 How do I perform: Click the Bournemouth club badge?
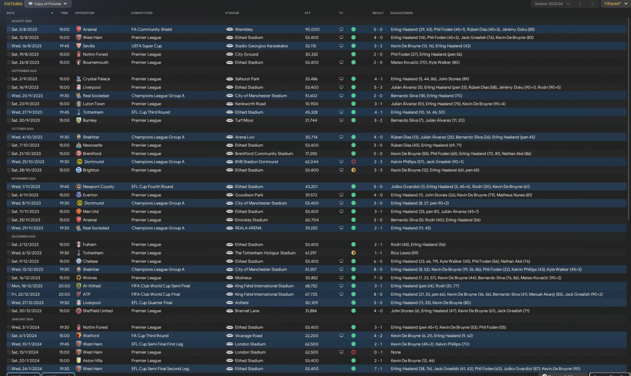pyautogui.click(x=79, y=63)
